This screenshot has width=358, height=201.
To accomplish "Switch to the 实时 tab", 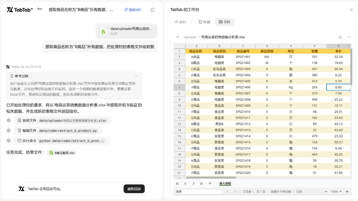I will pos(180,22).
